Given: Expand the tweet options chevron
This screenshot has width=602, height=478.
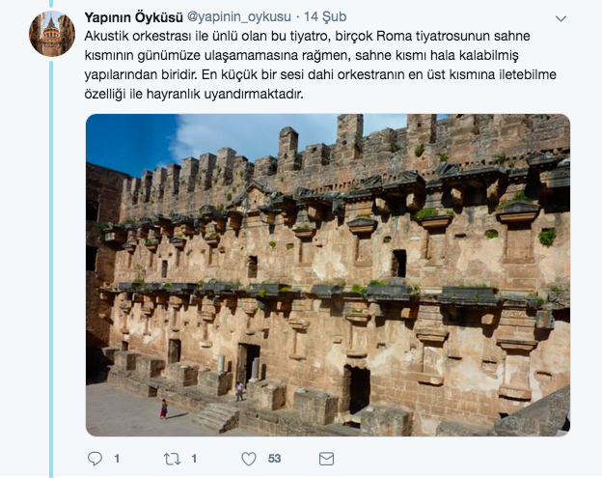Looking at the screenshot, I should tap(561, 18).
